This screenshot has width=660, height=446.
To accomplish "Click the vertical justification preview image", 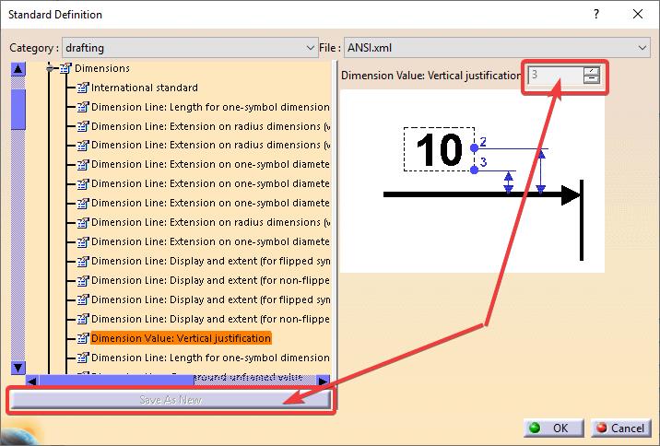I will [x=472, y=182].
